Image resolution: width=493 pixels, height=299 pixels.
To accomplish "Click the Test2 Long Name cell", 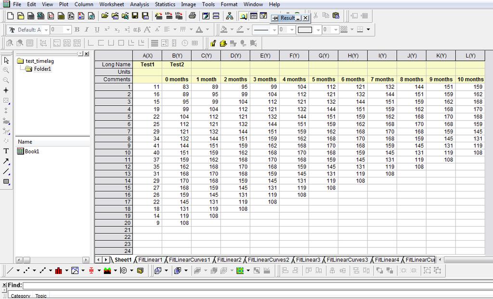I will (x=177, y=64).
